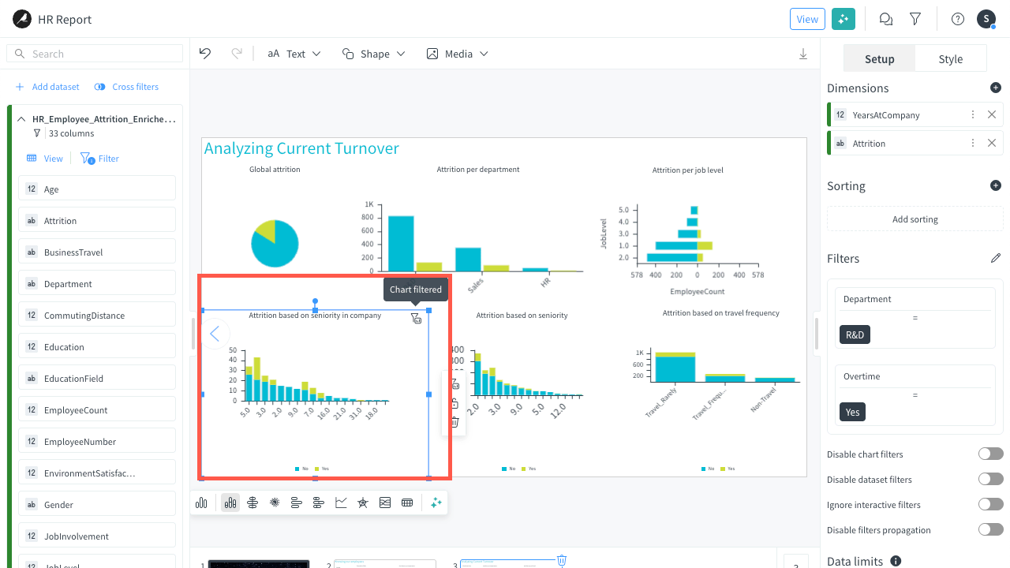The width and height of the screenshot is (1010, 568).
Task: Edit filters using the pencil icon
Action: (996, 258)
